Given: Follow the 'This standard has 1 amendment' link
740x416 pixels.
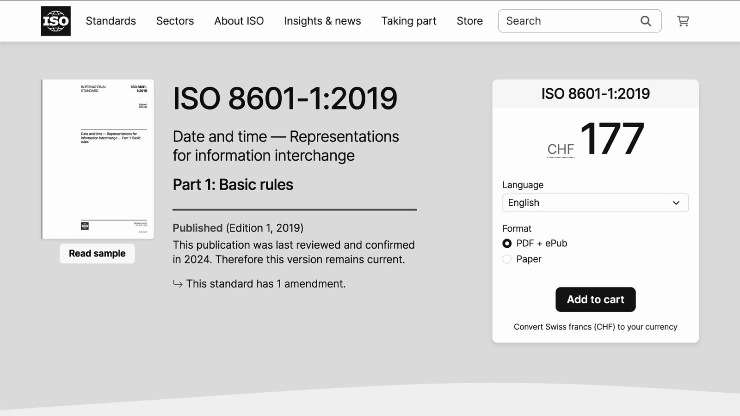Looking at the screenshot, I should point(265,284).
